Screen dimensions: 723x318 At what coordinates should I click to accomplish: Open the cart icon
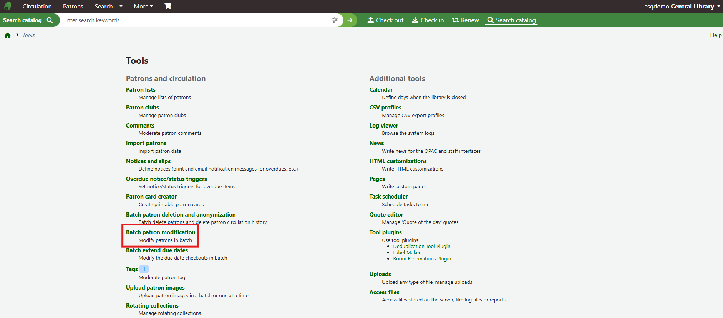click(168, 6)
